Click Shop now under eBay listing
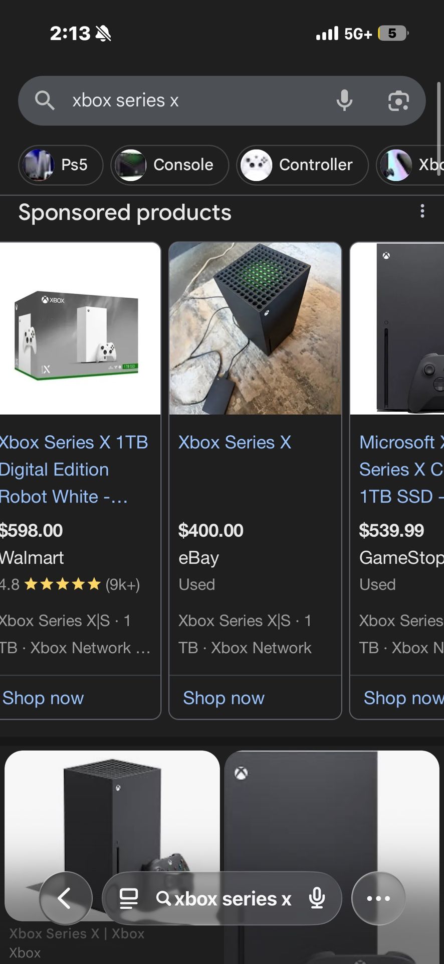The height and width of the screenshot is (964, 444). 224,697
